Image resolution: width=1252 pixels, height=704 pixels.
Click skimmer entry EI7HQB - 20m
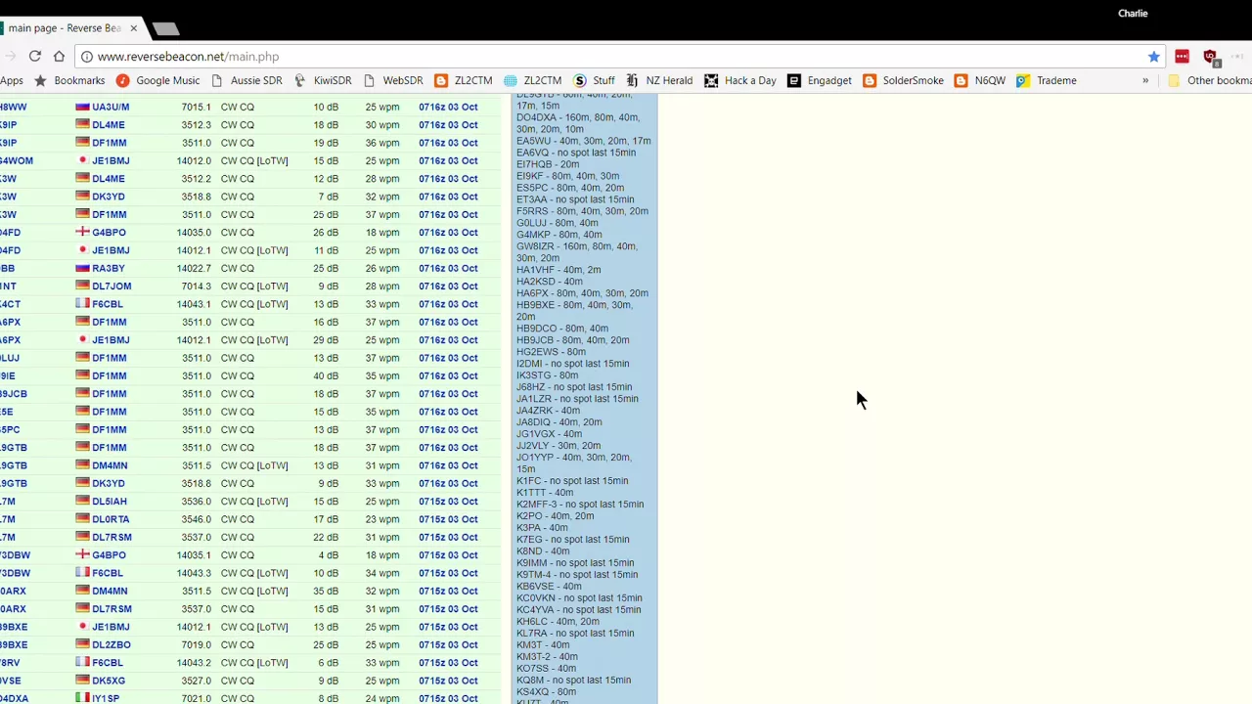coord(548,164)
